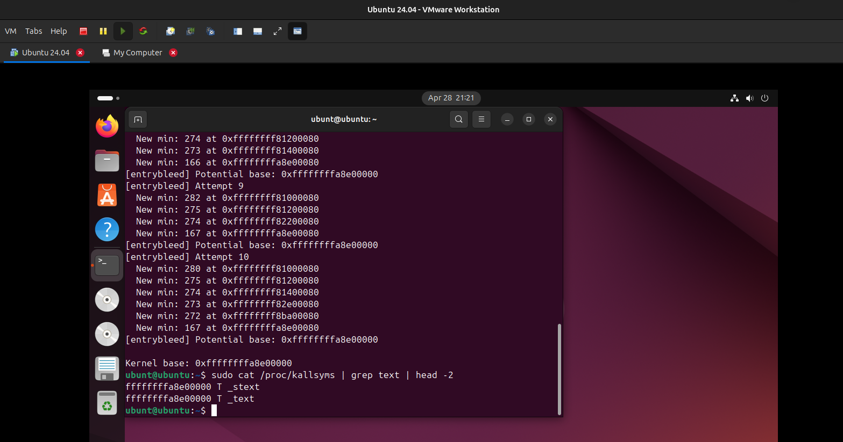Power off the VM with red stop icon
The width and height of the screenshot is (843, 442).
(83, 31)
